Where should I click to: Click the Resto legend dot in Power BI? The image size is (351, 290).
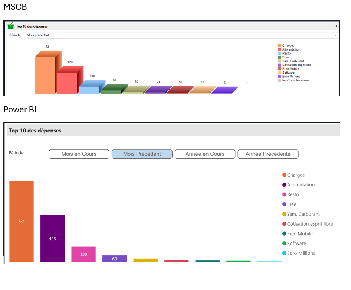pos(284,194)
